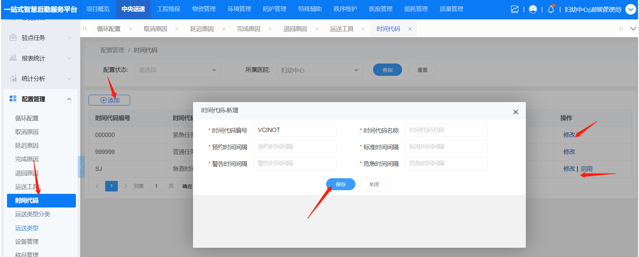Focus the 标准时间间隔 input field

[x=446, y=147]
